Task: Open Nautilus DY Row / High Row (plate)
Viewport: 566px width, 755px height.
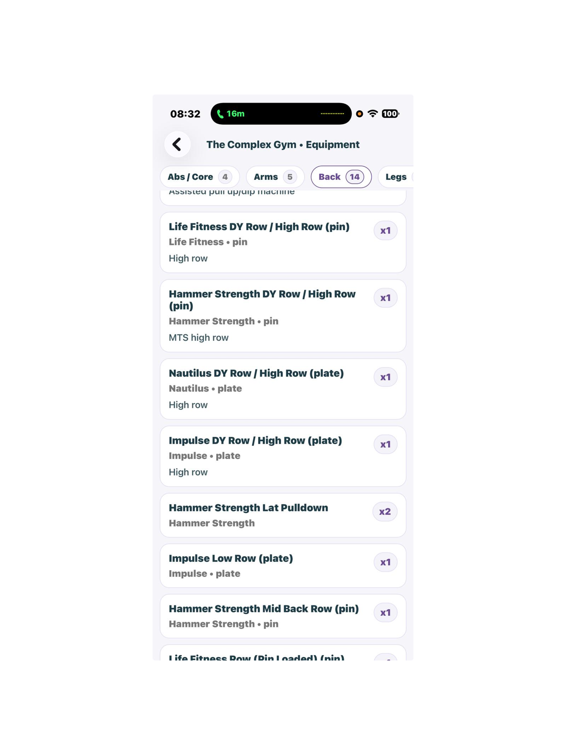Action: pyautogui.click(x=283, y=389)
